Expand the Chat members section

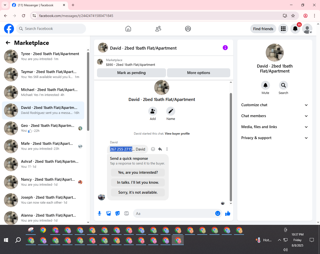[x=275, y=116]
